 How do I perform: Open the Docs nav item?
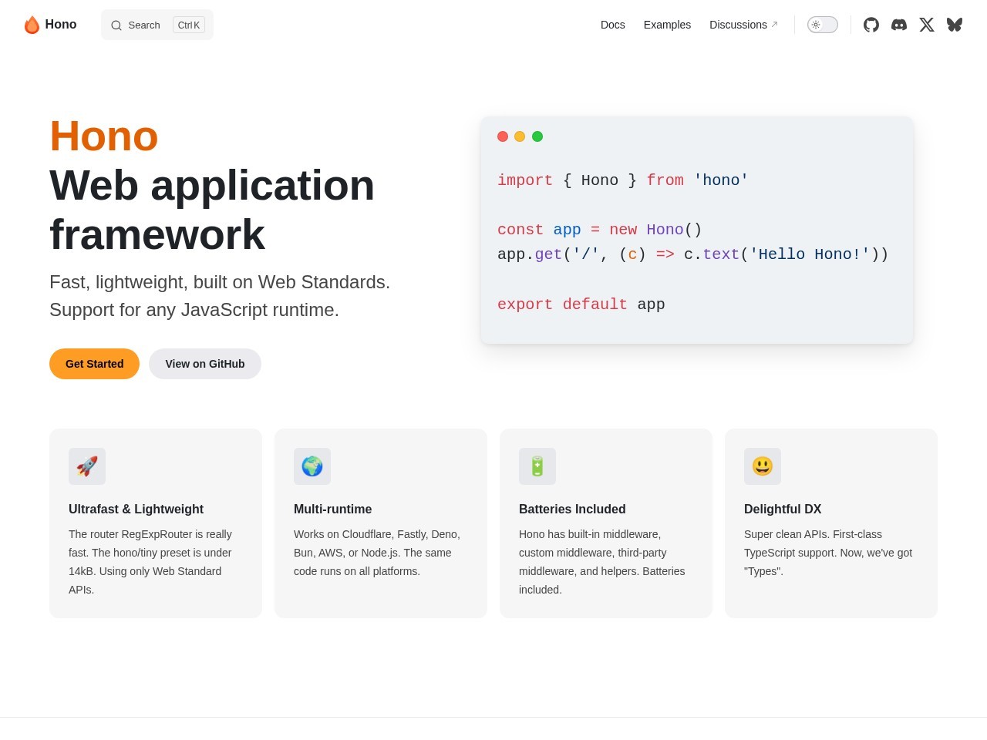(613, 25)
